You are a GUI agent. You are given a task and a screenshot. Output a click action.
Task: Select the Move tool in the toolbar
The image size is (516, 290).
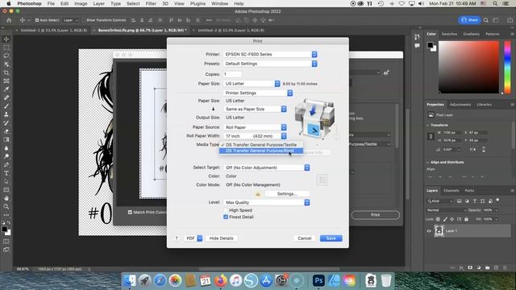tap(6, 39)
